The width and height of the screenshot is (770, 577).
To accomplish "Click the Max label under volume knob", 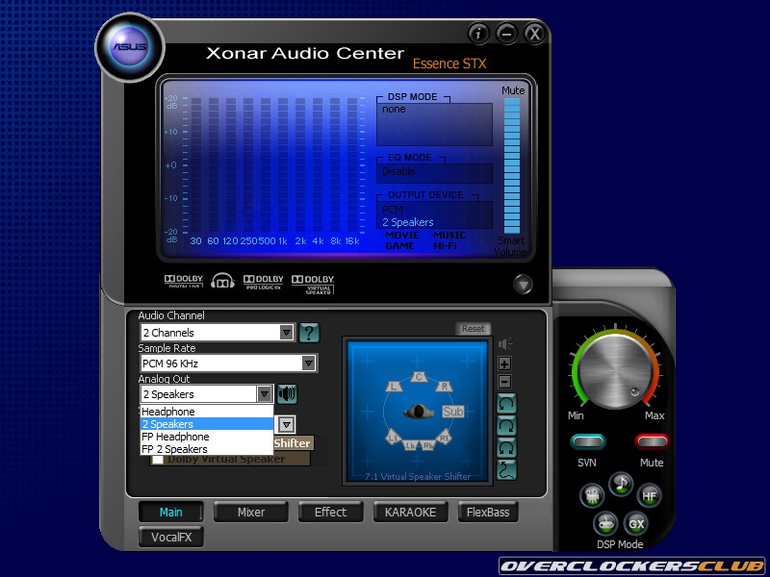I will point(654,415).
